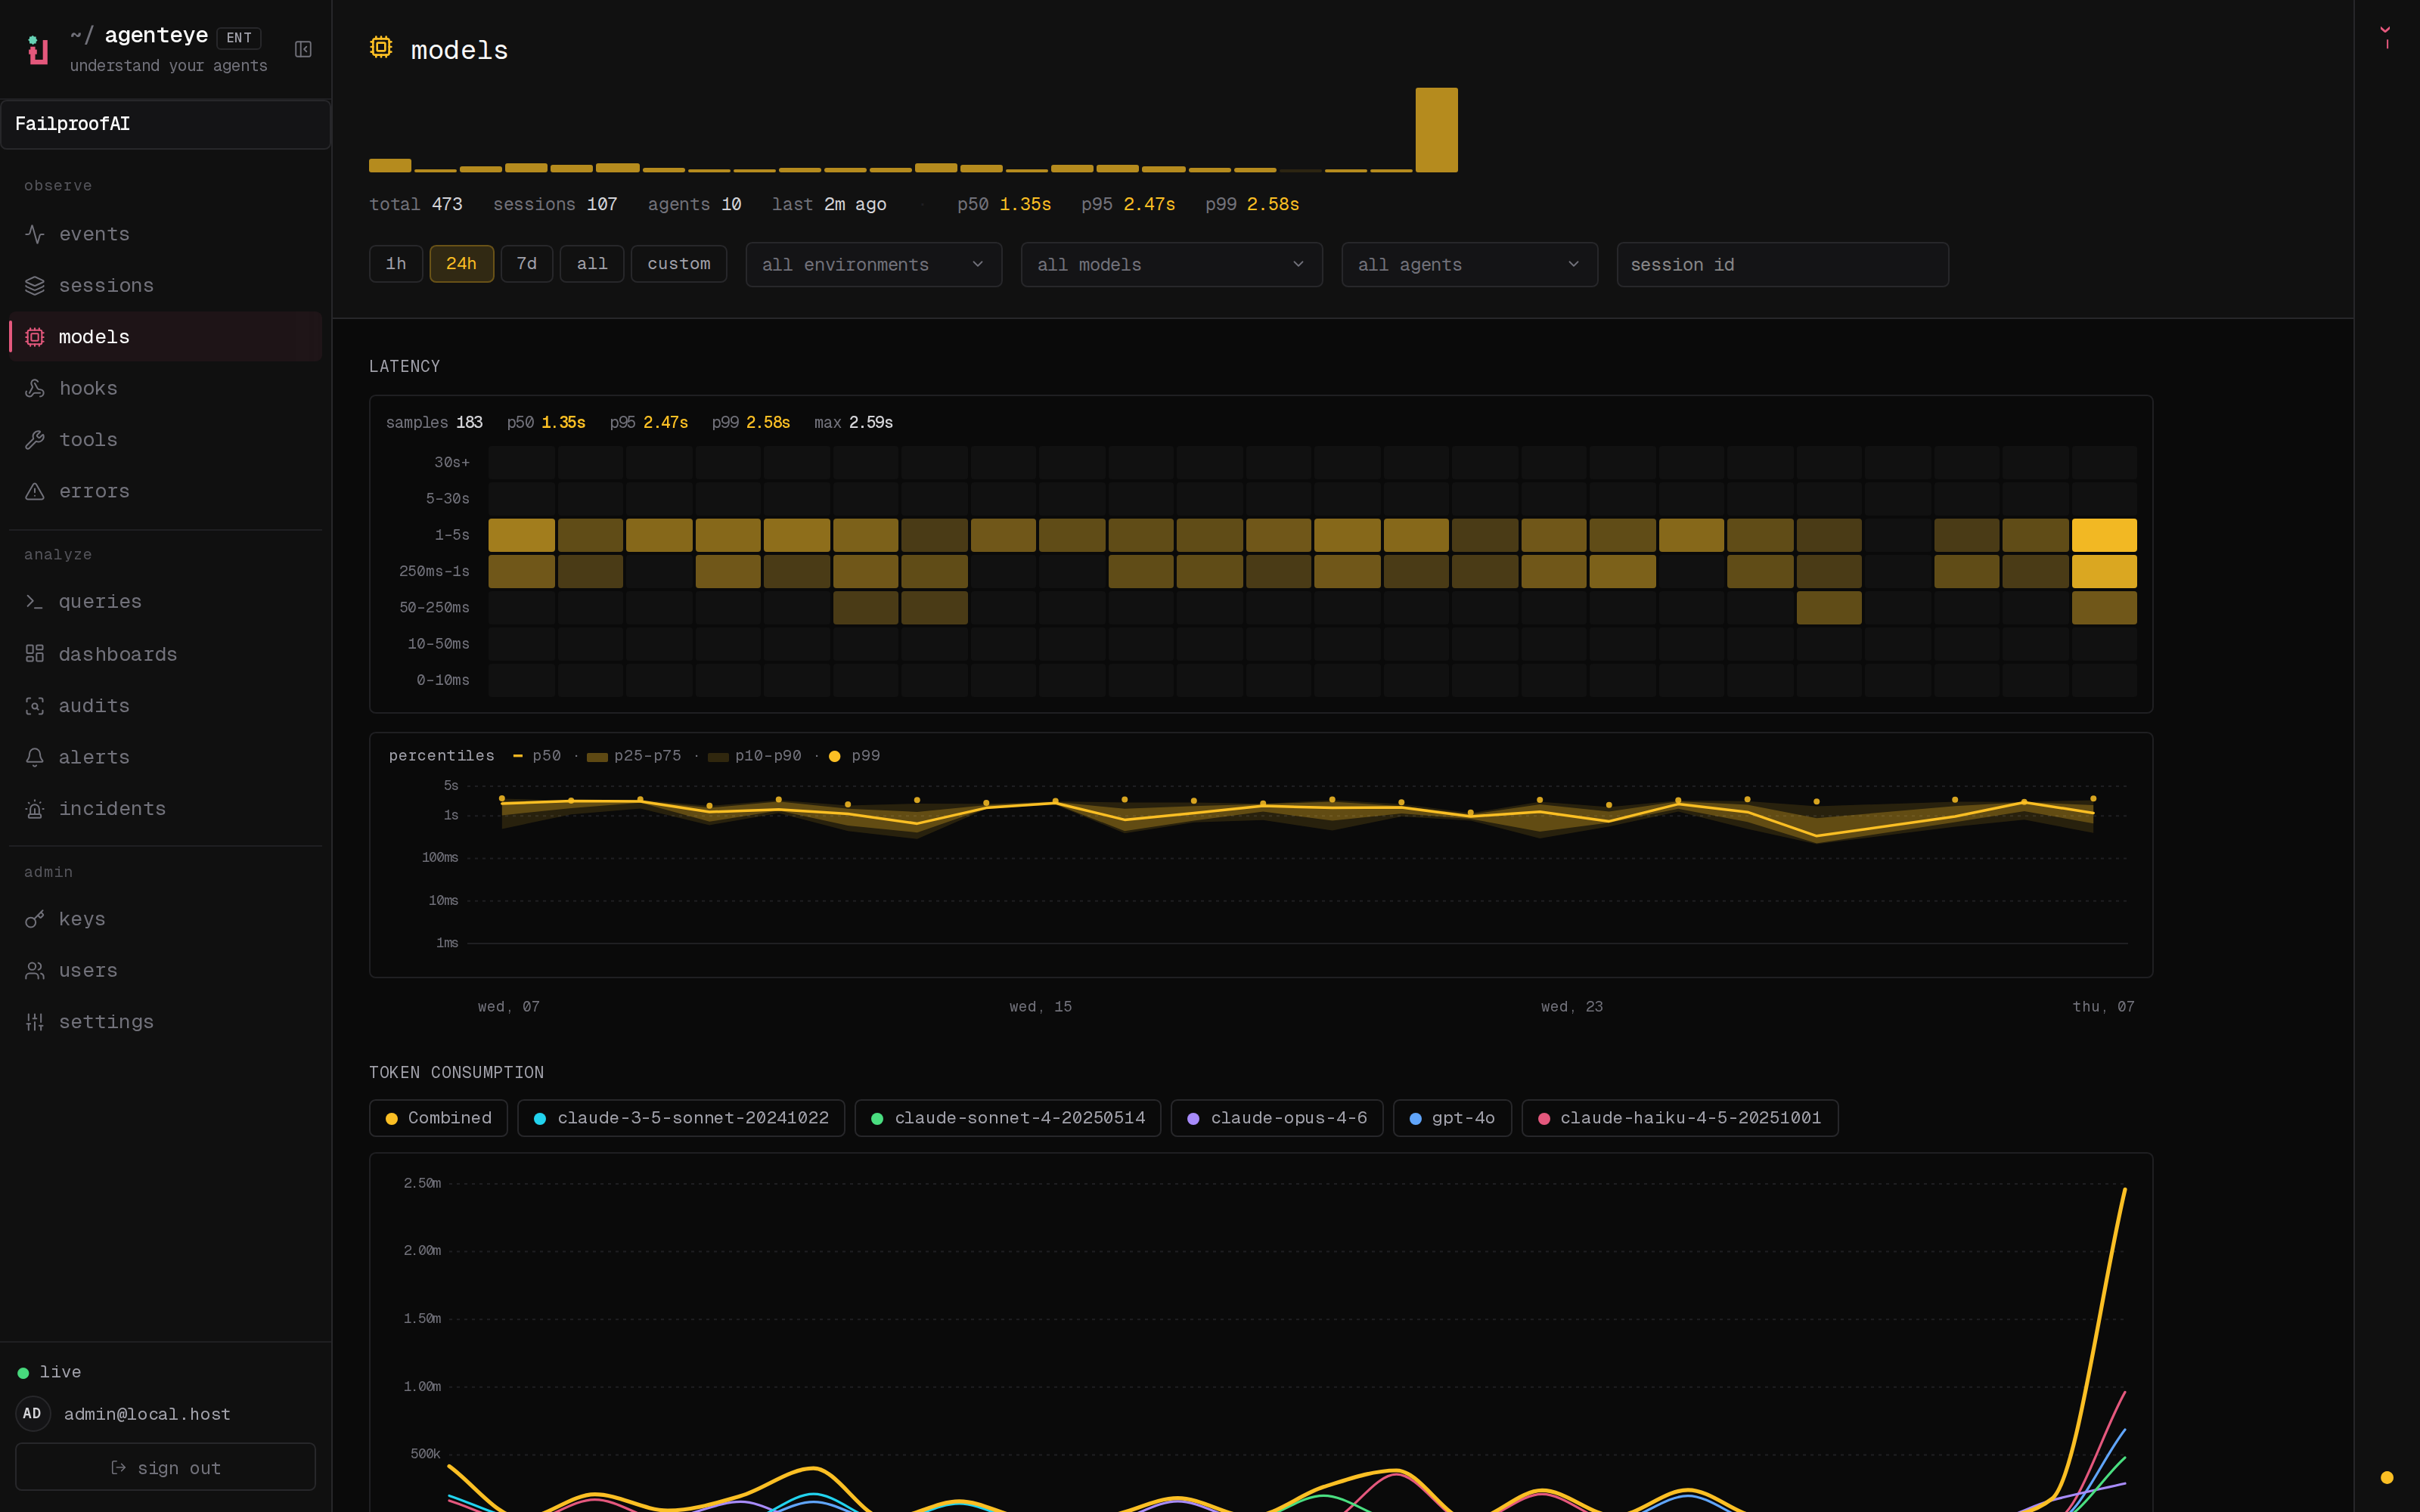Select the all time range

click(x=592, y=264)
